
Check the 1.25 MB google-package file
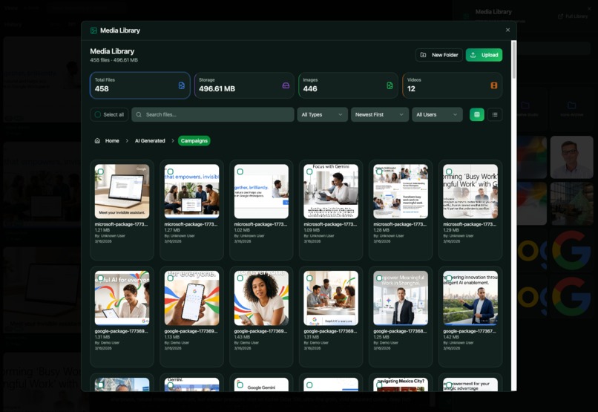379,278
